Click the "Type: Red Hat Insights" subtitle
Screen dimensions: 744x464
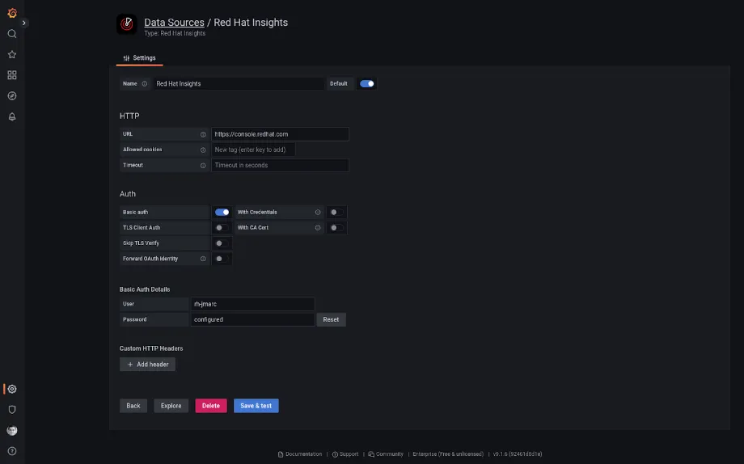point(175,34)
